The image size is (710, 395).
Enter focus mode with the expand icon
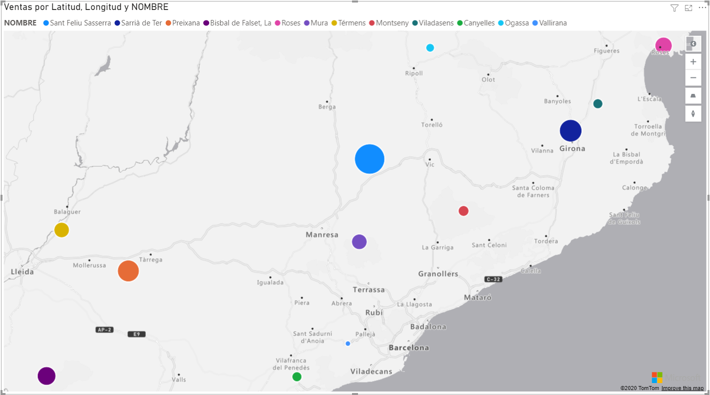coord(688,7)
